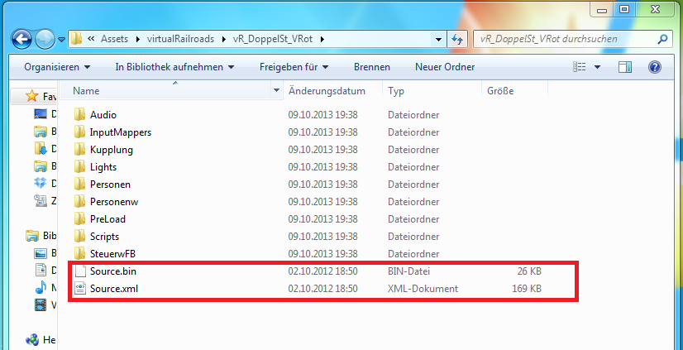Expand arrow after virtualRailroads breadcrumb

point(224,39)
